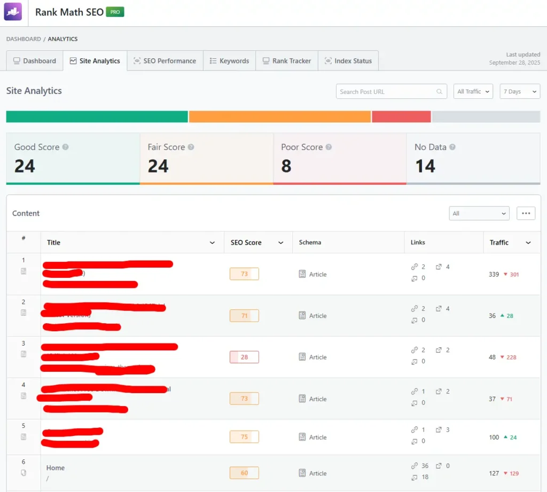
Task: Click the Poor Score help question icon
Action: [x=329, y=147]
